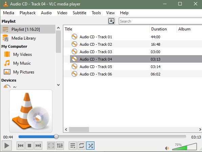Open the Tools menu
The height and width of the screenshot is (152, 202).
click(x=96, y=13)
